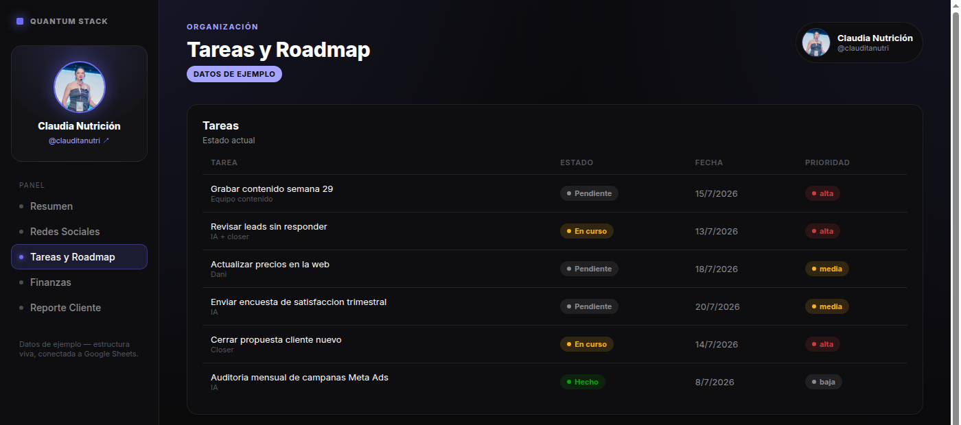Click the Tareas card heading
Image resolution: width=961 pixels, height=425 pixels.
(220, 125)
